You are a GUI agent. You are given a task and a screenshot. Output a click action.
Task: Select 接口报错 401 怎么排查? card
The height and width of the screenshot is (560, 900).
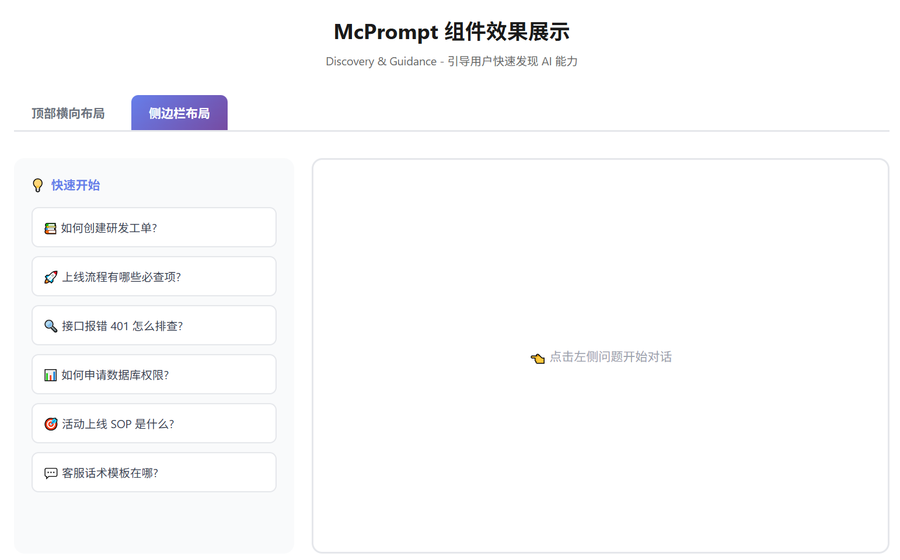pos(154,325)
